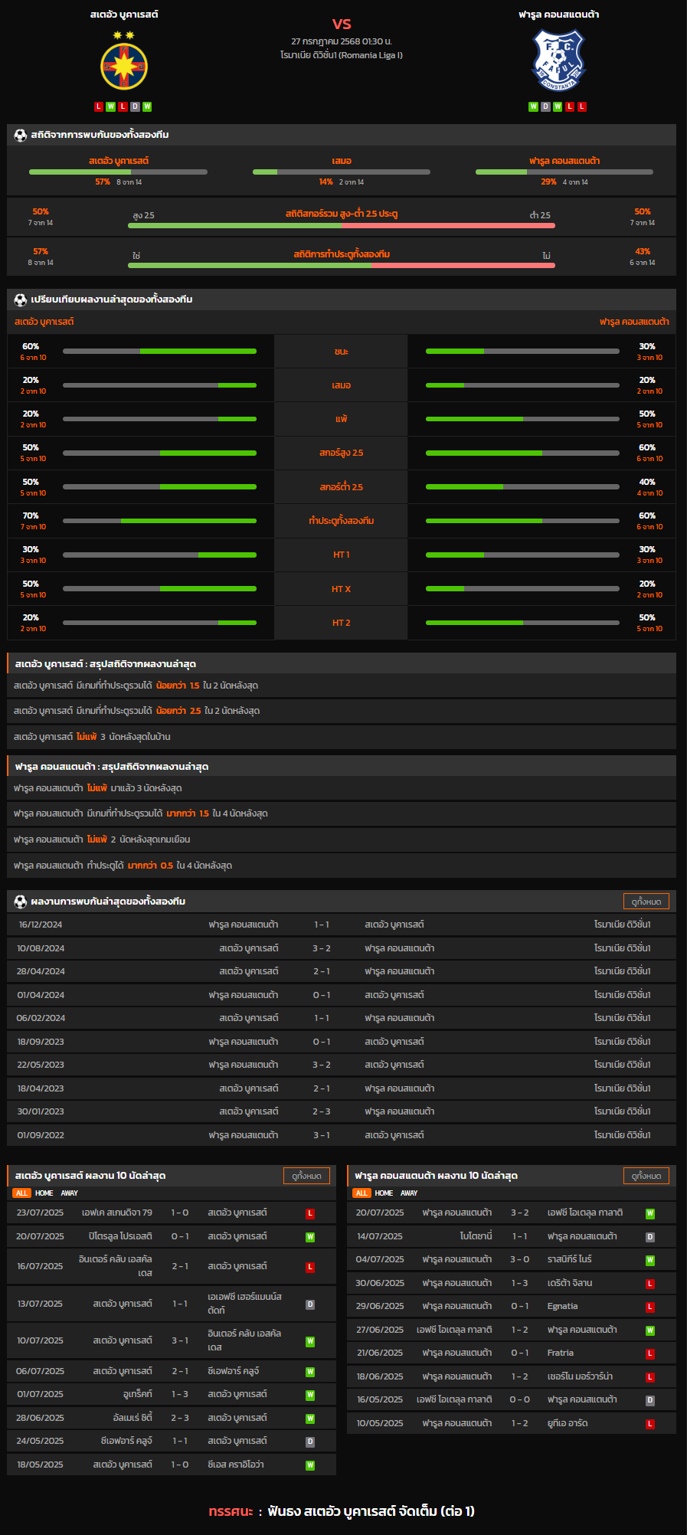Click the head-to-head match dated 28/04/2024
Viewport: 687px width, 1535px height.
(x=342, y=971)
